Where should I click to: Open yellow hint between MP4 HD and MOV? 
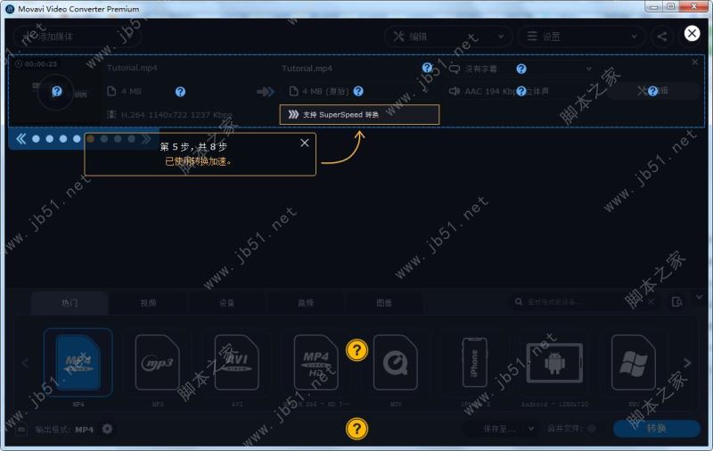357,350
